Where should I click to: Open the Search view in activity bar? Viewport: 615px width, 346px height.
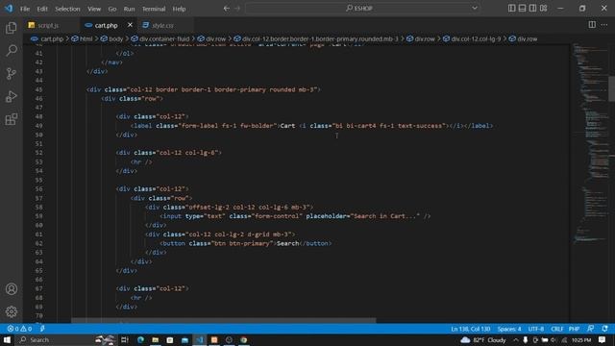(x=12, y=50)
